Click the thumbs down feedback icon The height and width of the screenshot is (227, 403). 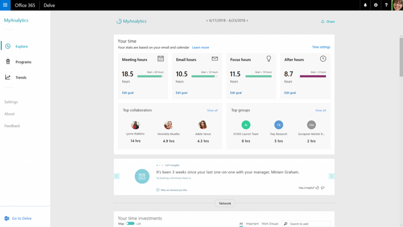tap(323, 188)
